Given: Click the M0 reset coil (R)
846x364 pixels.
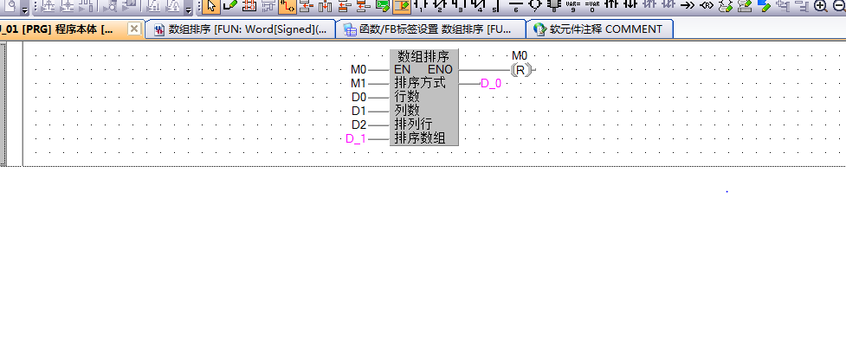Looking at the screenshot, I should [x=520, y=69].
